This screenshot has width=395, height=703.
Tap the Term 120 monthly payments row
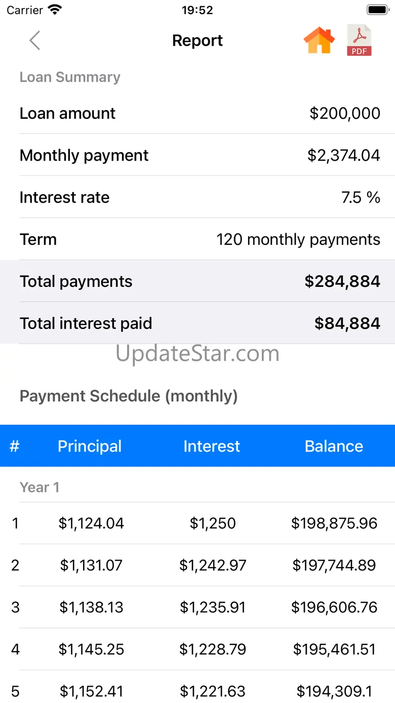coord(200,239)
